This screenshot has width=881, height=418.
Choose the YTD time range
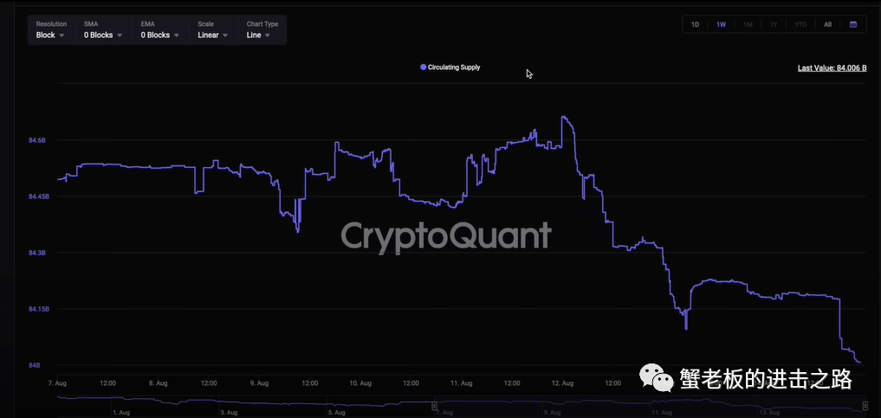pyautogui.click(x=800, y=24)
